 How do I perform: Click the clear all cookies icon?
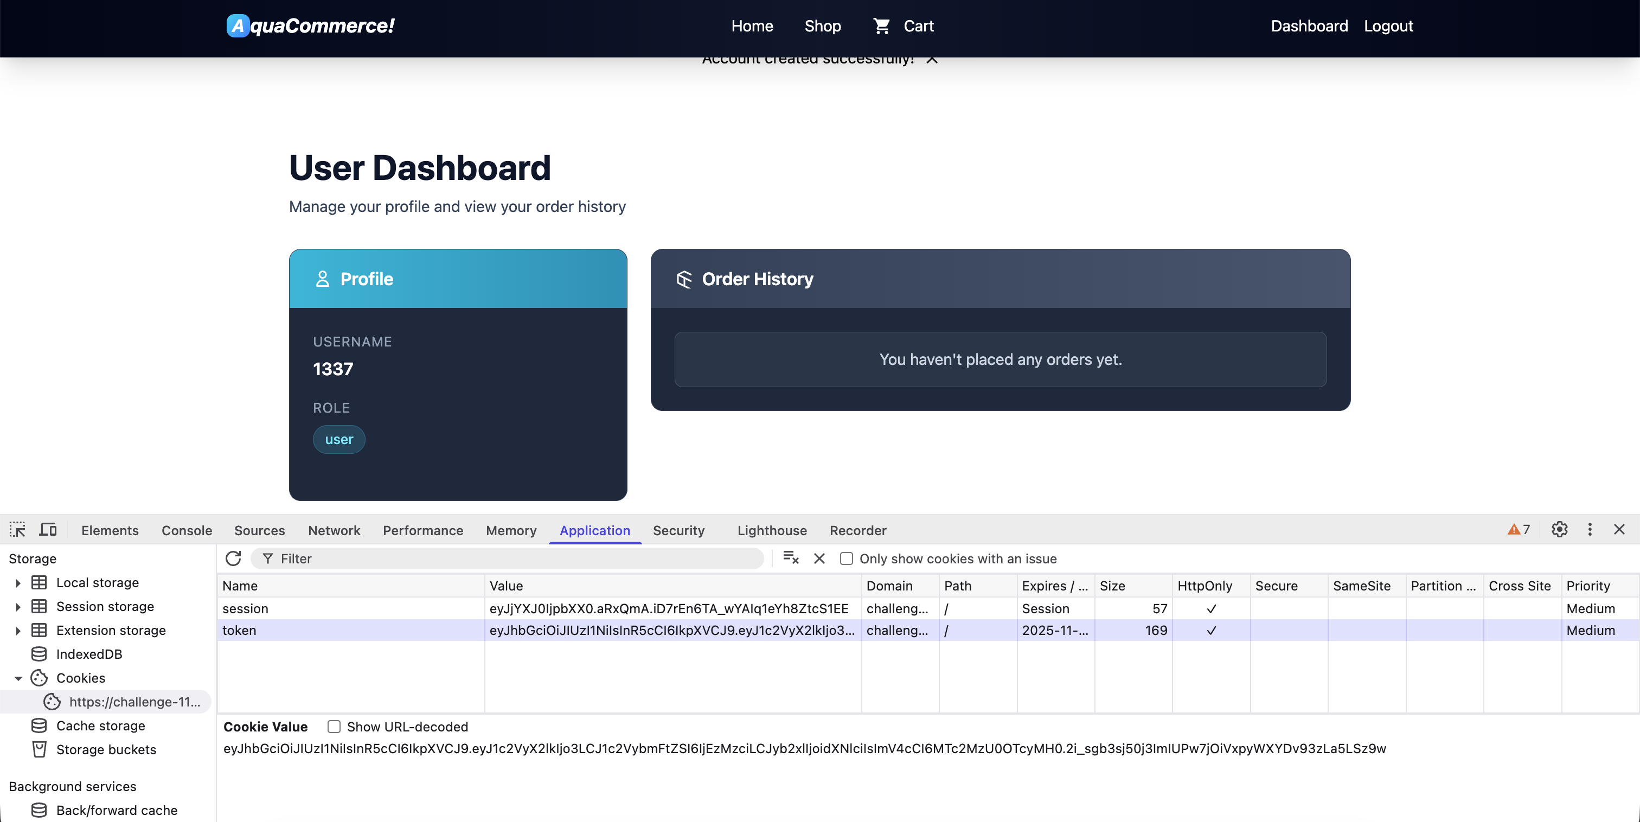[790, 558]
